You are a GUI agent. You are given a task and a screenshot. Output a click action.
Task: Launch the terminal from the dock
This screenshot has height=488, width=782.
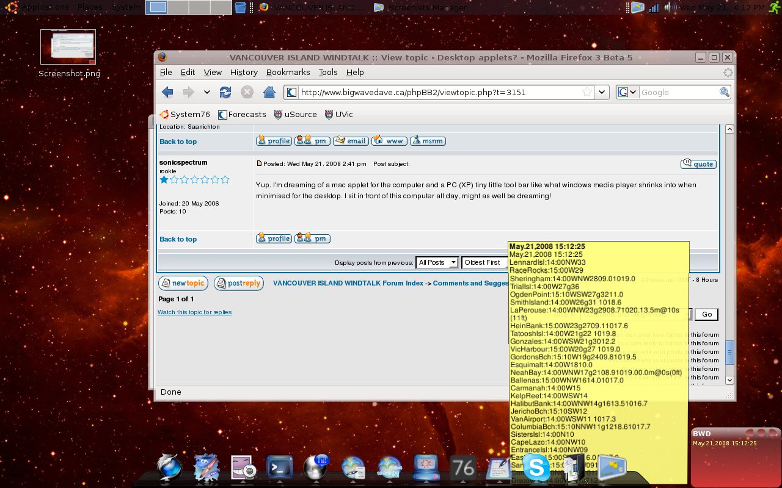[x=279, y=467]
